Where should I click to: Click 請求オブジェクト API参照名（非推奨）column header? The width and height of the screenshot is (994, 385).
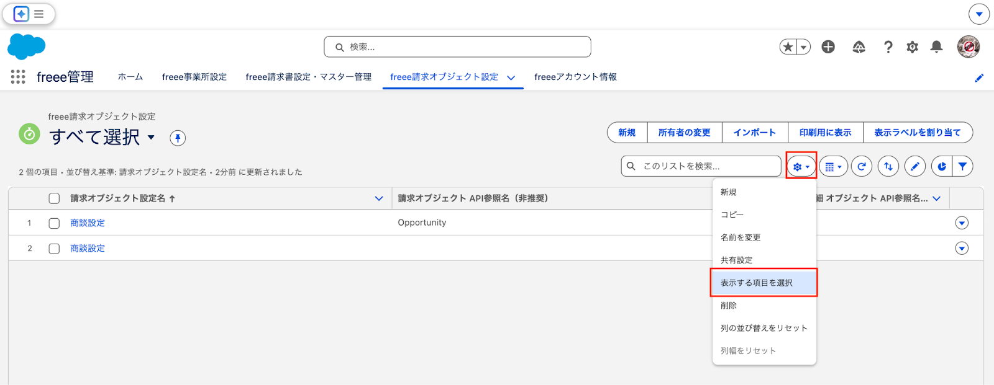tap(473, 198)
